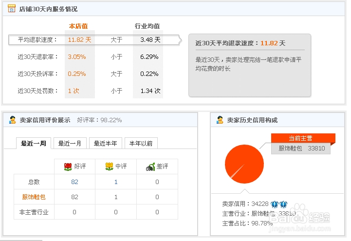Open the 最近半年 tab
Screen dimensions: 351x241
pyautogui.click(x=106, y=143)
